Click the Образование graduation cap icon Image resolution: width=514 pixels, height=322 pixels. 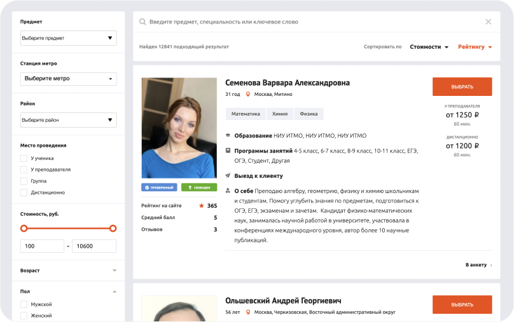pyautogui.click(x=228, y=135)
